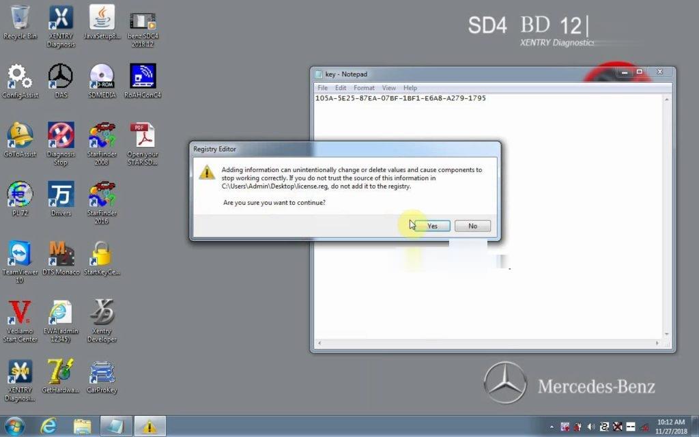This screenshot has height=437, width=699.
Task: Select the Xentry Developer shortcut
Action: coord(102,321)
